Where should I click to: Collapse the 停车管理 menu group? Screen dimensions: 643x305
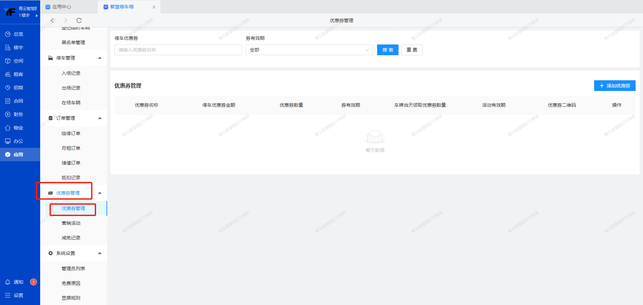pos(99,58)
